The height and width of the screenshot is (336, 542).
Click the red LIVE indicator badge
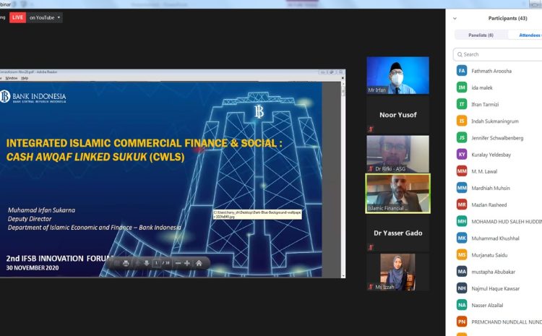pos(17,17)
